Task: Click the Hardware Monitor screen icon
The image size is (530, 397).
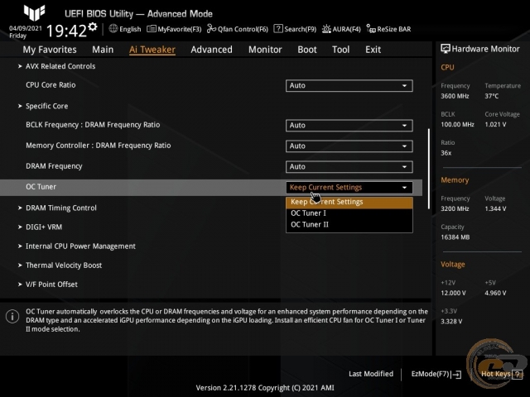Action: [446, 49]
